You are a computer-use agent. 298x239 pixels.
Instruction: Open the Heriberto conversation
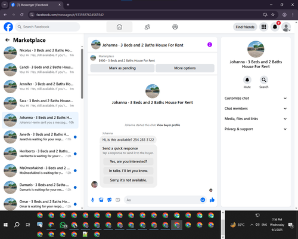[x=40, y=154]
